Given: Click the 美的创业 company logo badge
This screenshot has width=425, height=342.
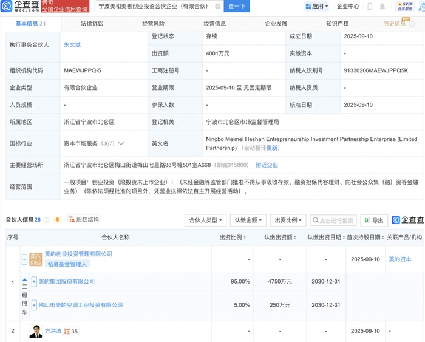Looking at the screenshot, I should (x=35, y=259).
